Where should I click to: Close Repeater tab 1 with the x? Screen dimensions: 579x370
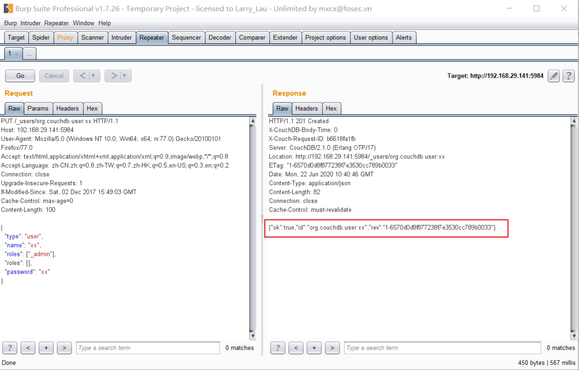pyautogui.click(x=16, y=54)
